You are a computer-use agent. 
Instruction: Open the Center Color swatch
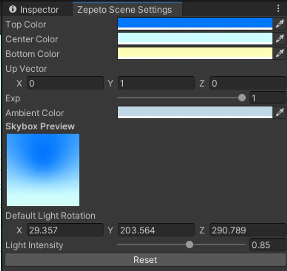tap(195, 39)
